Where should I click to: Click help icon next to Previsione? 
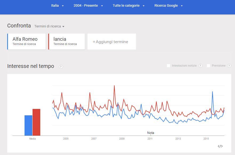(x=229, y=66)
